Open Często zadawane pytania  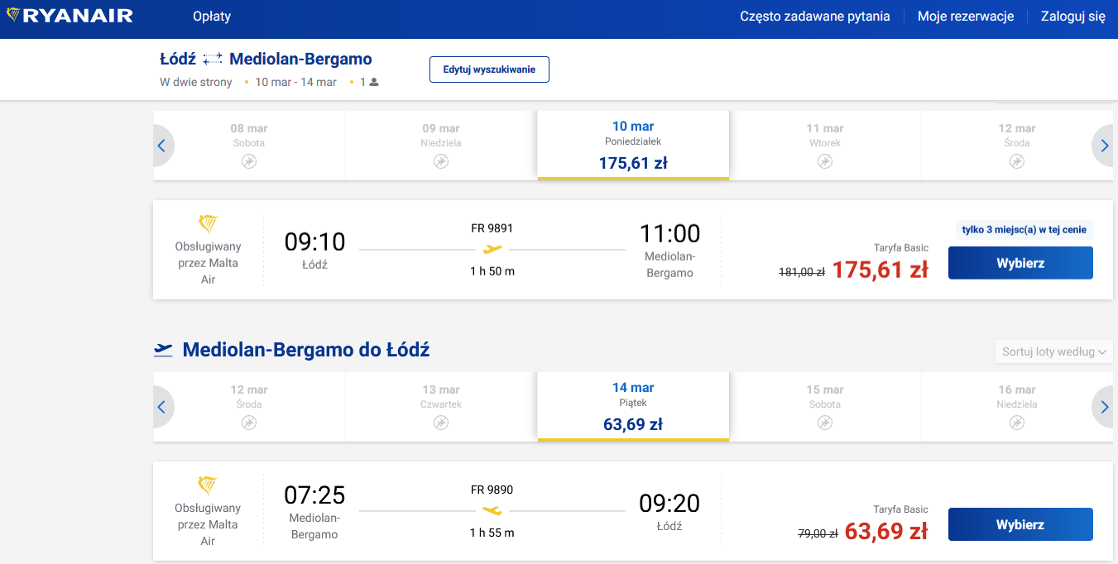coord(814,17)
